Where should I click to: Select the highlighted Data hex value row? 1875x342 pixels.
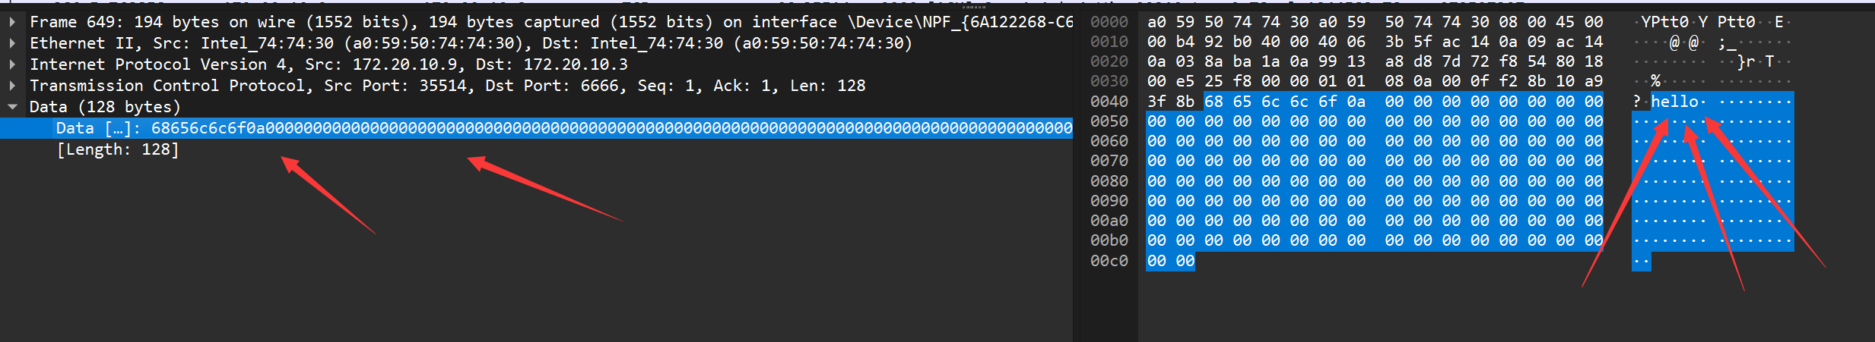click(x=536, y=128)
